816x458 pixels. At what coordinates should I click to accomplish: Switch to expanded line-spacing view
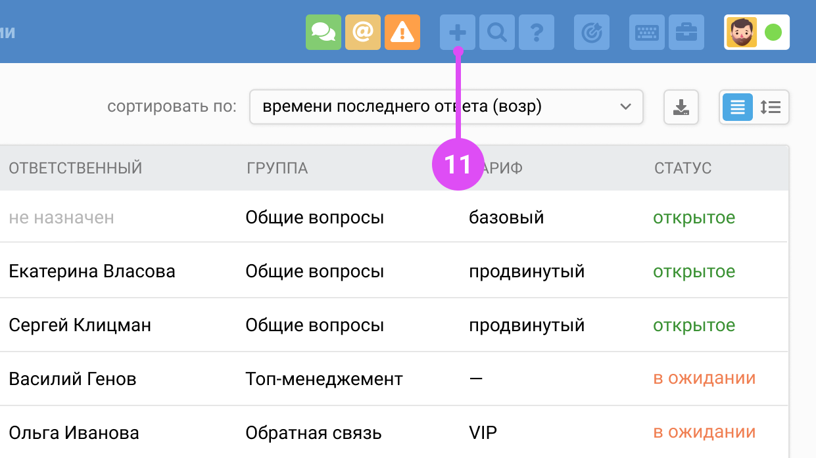coord(770,107)
